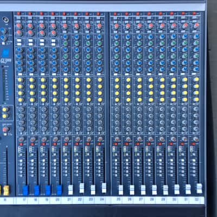
Task: Turn channel 22 pan knob above its mute button
Action: tap(78, 139)
